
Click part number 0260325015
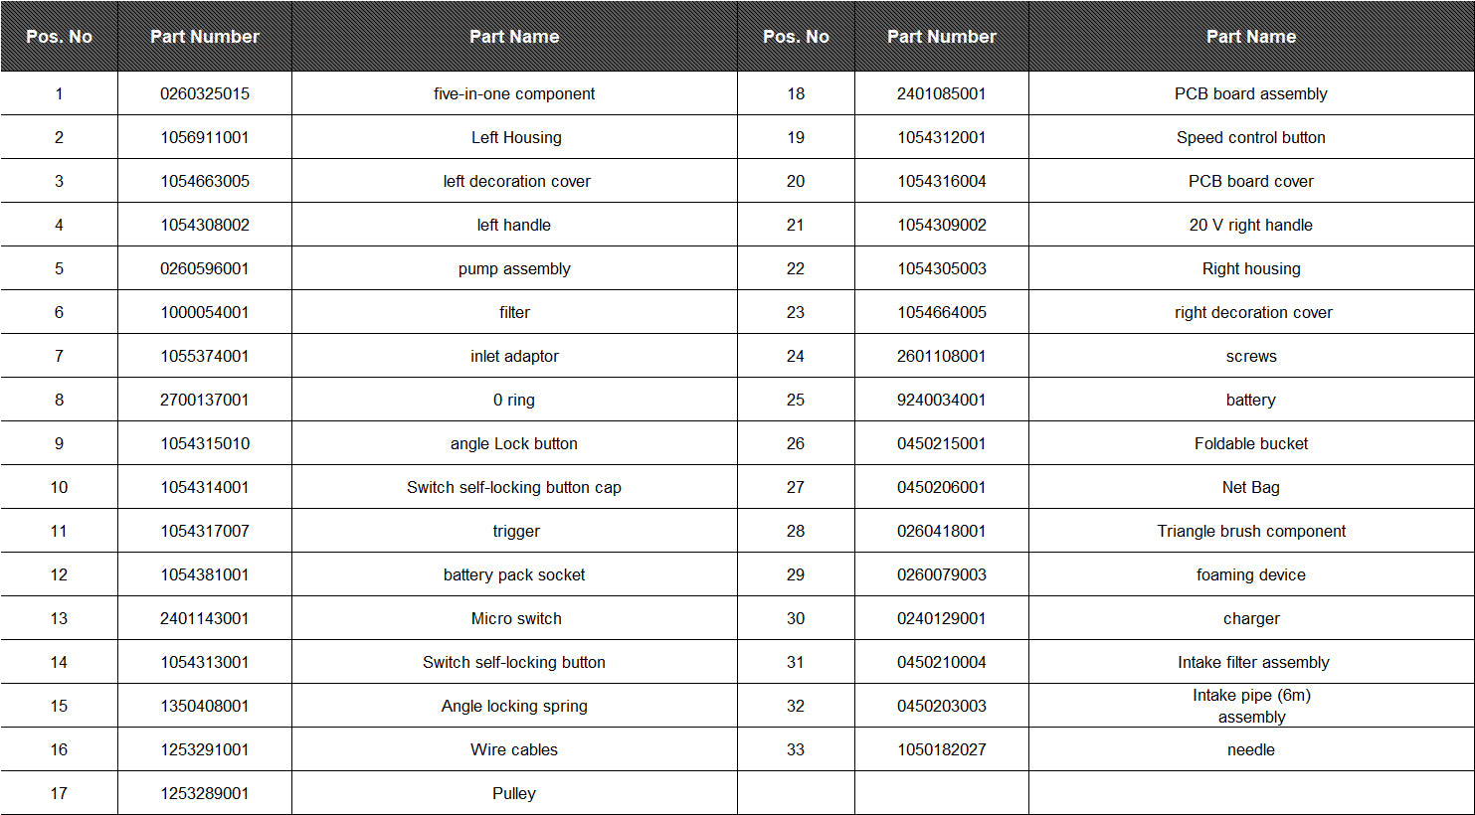(204, 93)
